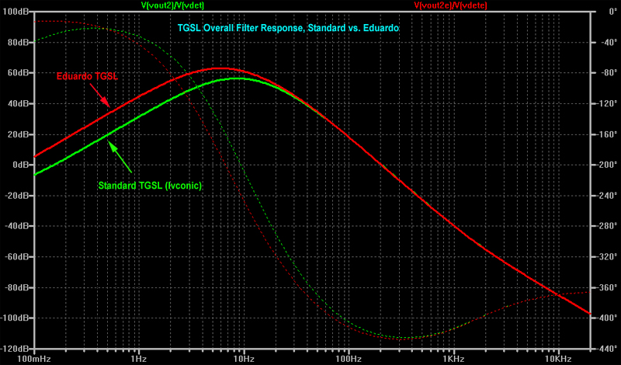The image size is (621, 365).
Task: Click the -120dB left axis label
Action: [x=15, y=349]
